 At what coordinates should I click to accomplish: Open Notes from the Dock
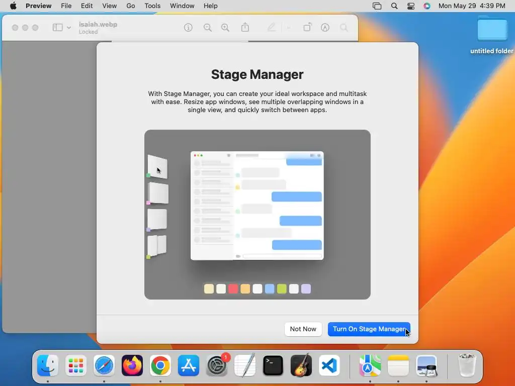pos(398,365)
